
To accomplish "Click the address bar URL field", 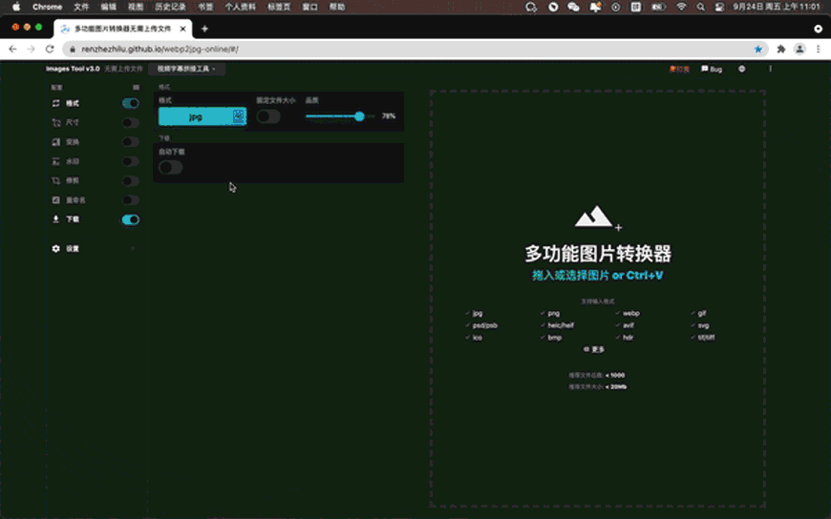I will (414, 50).
